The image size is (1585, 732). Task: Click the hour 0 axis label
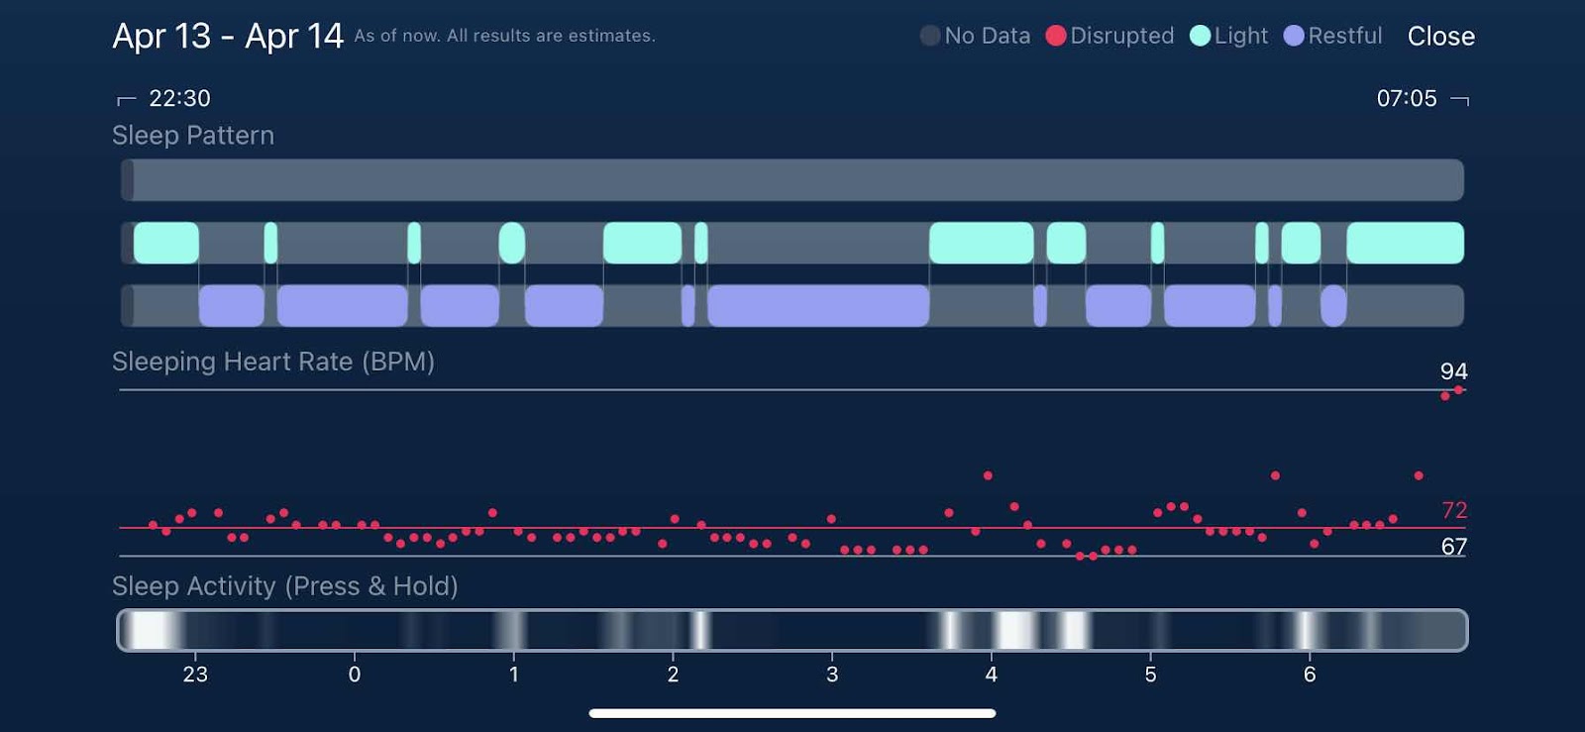355,675
